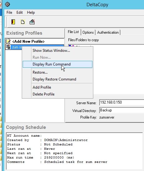
Task: Choose Display Run Command in context menu
Action: pos(58,64)
